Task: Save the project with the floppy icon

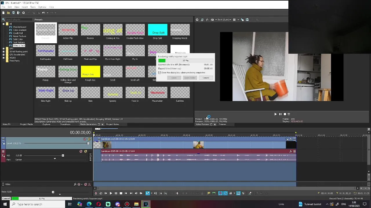Action: point(13,13)
